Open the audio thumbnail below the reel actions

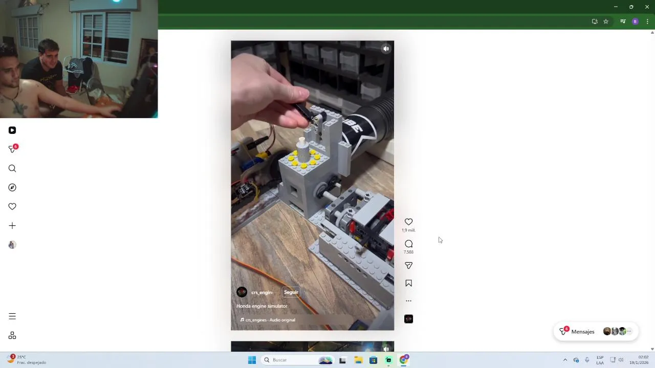[x=408, y=319]
